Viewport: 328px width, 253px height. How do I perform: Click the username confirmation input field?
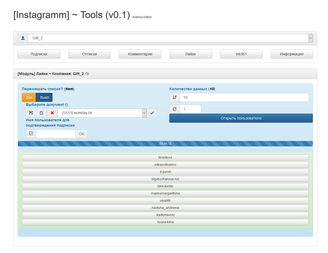(x=56, y=134)
